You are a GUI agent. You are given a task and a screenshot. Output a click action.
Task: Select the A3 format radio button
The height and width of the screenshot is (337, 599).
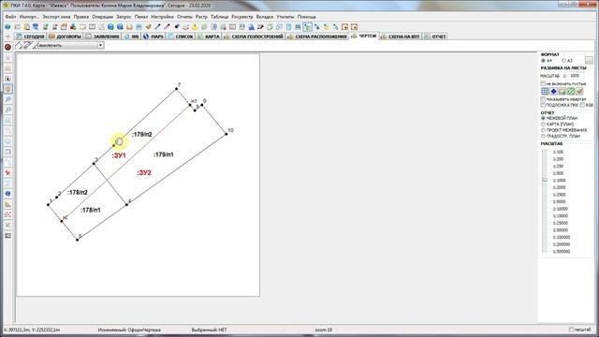563,61
